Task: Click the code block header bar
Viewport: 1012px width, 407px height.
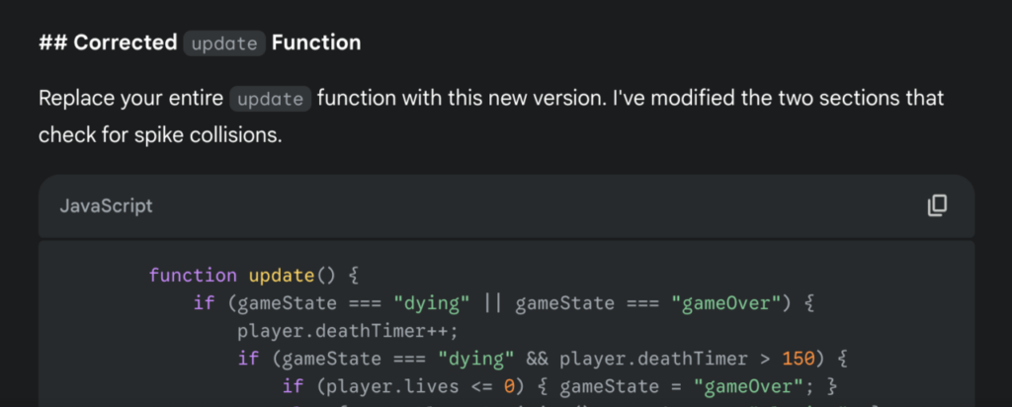Action: [x=507, y=206]
